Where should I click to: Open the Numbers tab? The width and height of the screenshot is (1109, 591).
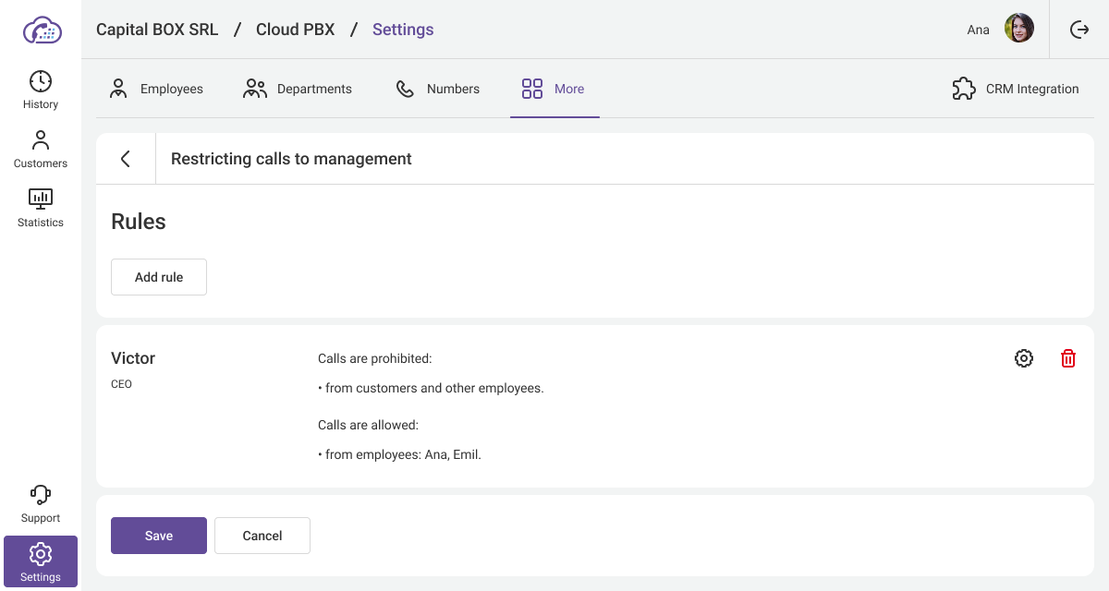438,89
